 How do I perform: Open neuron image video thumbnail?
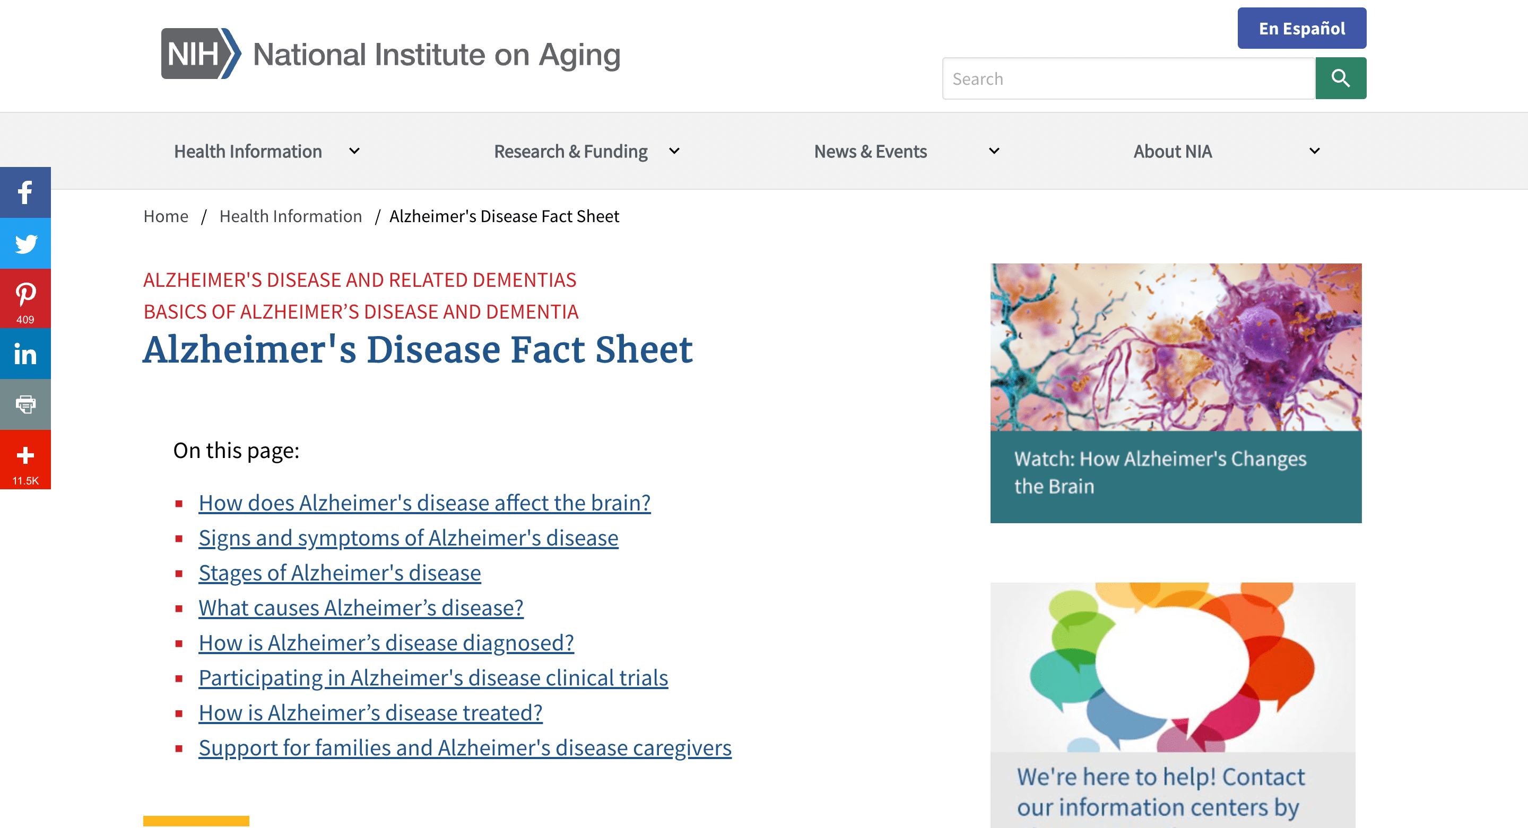(x=1176, y=347)
